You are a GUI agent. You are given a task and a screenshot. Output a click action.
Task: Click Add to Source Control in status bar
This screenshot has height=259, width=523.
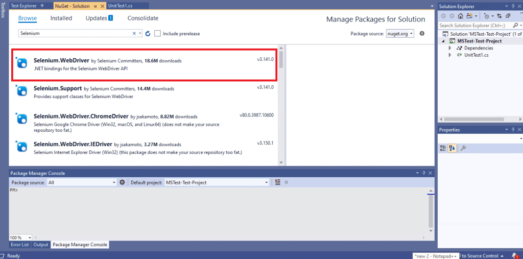480,255
